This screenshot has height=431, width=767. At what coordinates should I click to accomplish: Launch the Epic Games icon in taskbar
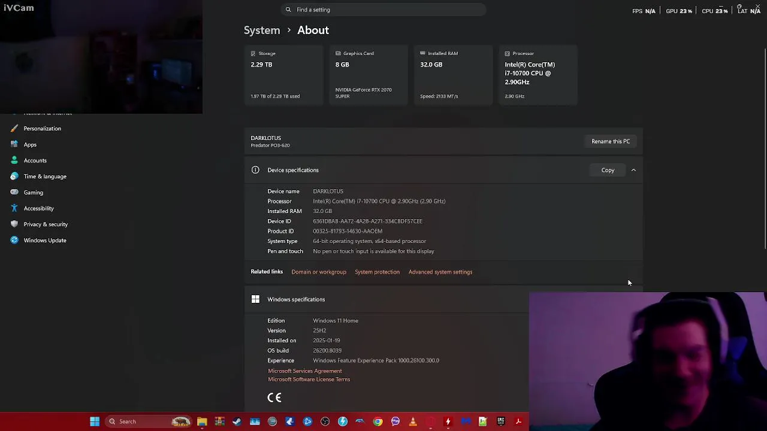point(501,421)
